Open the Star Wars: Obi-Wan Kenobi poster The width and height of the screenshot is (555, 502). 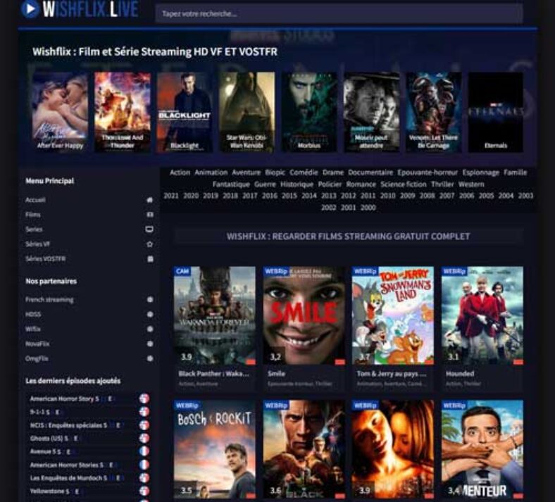[x=247, y=112]
